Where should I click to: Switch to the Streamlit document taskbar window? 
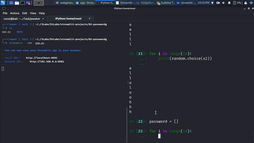tap(126, 3)
